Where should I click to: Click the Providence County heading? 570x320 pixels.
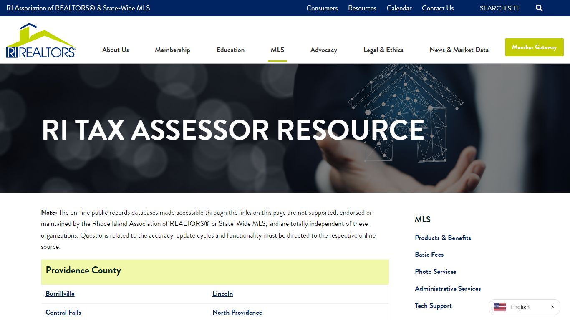pos(83,270)
